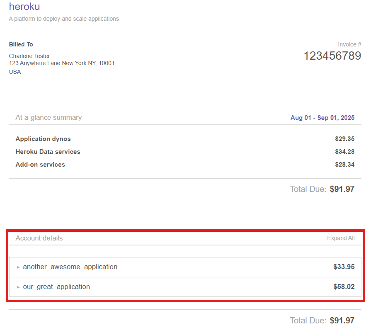The width and height of the screenshot is (366, 335).
Task: Click the $34.28 data services amount
Action: 344,152
